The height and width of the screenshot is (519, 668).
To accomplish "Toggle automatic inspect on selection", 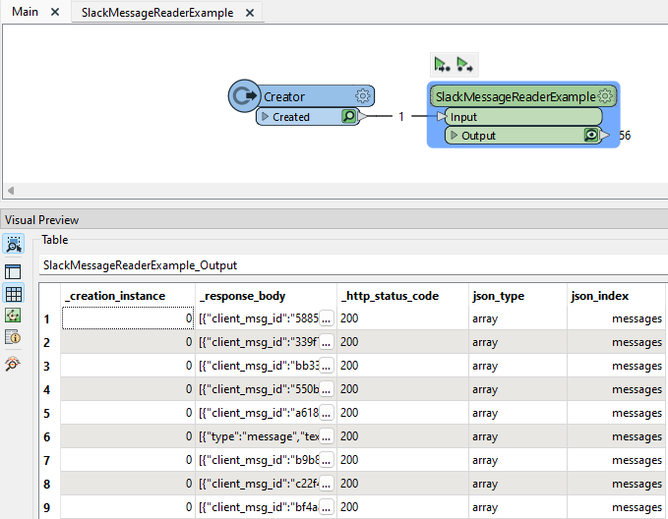I will coord(14,245).
